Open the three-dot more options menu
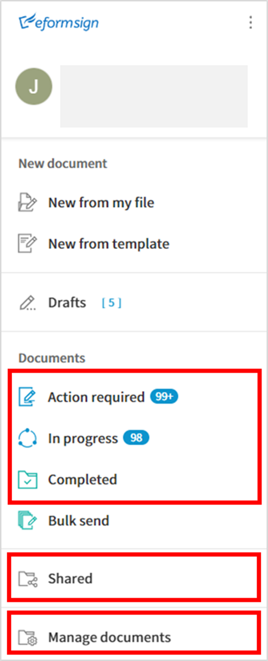This screenshot has height=661, width=268. pyautogui.click(x=250, y=22)
